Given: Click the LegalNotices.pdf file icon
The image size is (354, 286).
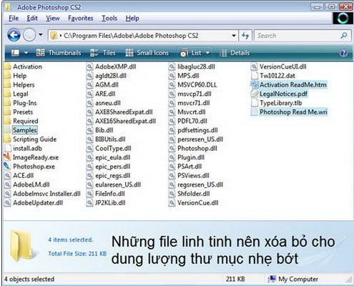Looking at the screenshot, I should coord(255,94).
